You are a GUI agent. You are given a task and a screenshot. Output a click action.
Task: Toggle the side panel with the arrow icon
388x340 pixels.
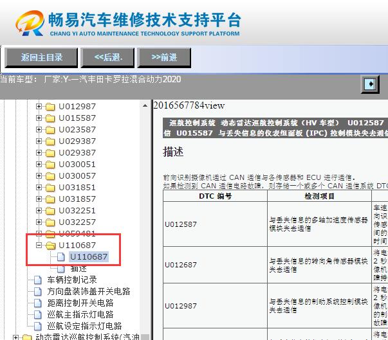(x=370, y=84)
